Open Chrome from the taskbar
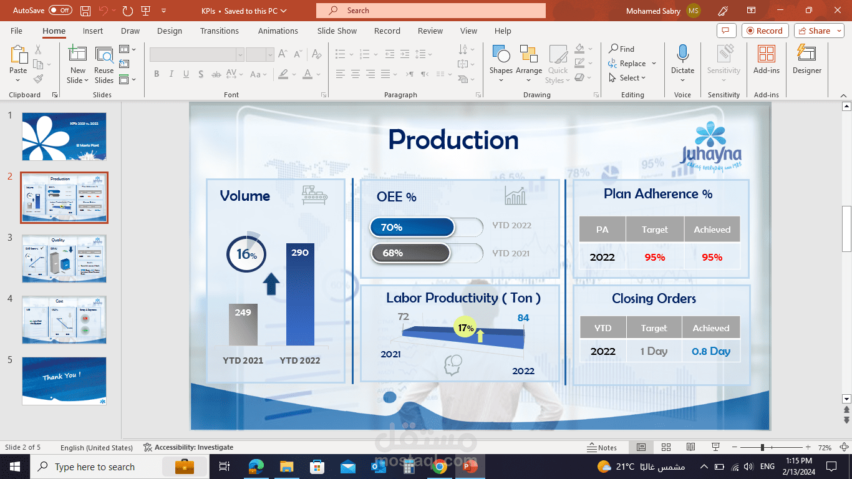Screen dimensions: 852x479 (x=439, y=467)
